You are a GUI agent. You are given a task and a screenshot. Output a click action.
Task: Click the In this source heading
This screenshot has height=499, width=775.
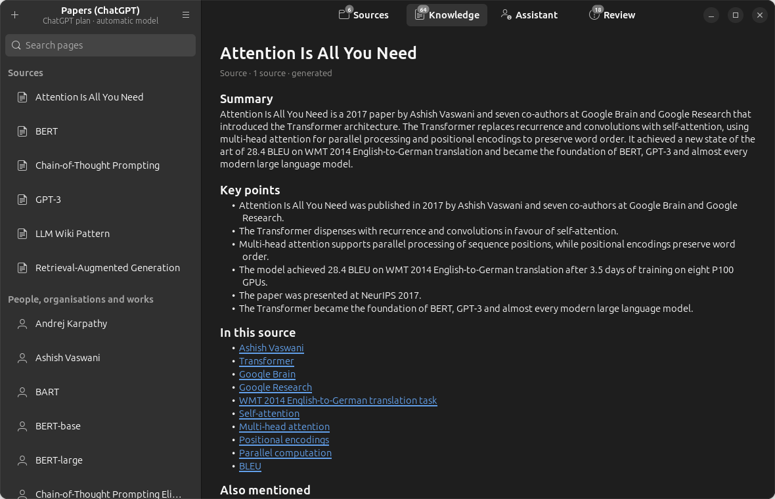click(258, 333)
